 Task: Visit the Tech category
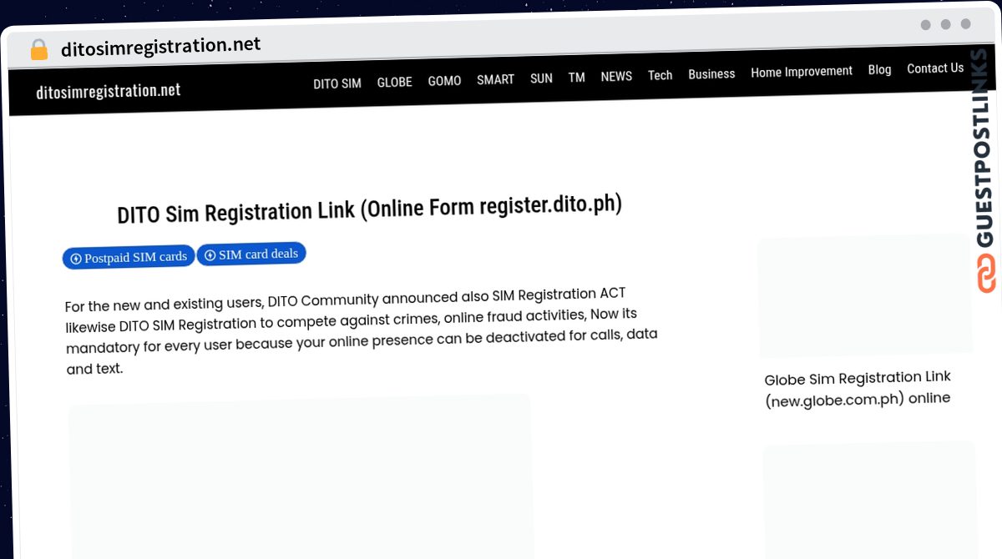pos(660,75)
